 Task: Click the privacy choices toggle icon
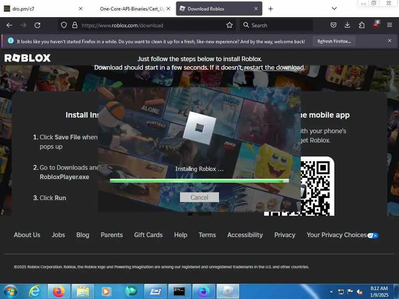[x=373, y=236]
